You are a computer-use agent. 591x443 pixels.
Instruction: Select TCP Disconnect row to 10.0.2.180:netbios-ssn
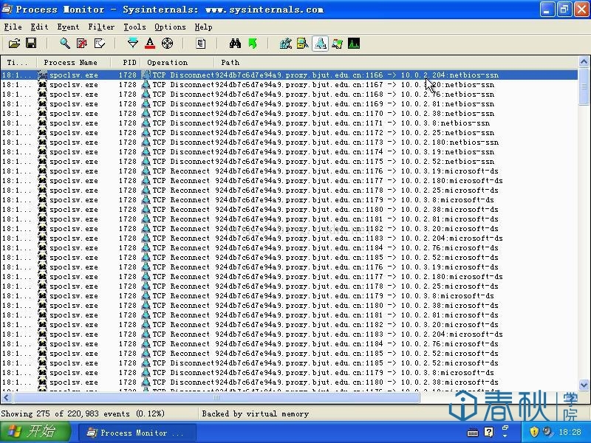[x=289, y=142]
